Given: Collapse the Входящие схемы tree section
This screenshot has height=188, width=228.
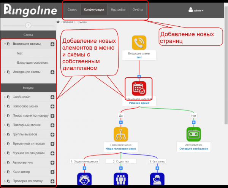Looking at the screenshot, I should [5, 44].
